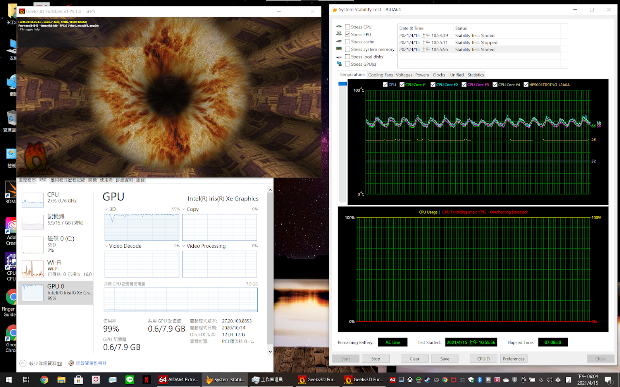
Task: Expand the Video Processing engine dropdown
Action: point(184,246)
